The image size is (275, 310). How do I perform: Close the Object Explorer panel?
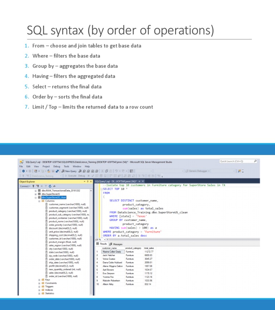click(x=91, y=181)
